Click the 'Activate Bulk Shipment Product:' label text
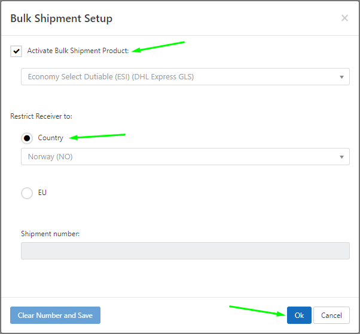Viewport: 360px width, 334px height. [78, 51]
